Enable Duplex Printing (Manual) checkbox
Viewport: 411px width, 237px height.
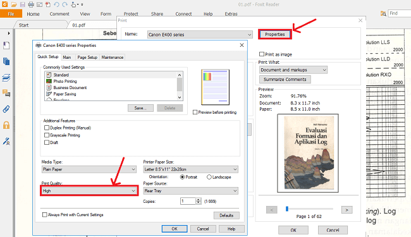pyautogui.click(x=47, y=128)
